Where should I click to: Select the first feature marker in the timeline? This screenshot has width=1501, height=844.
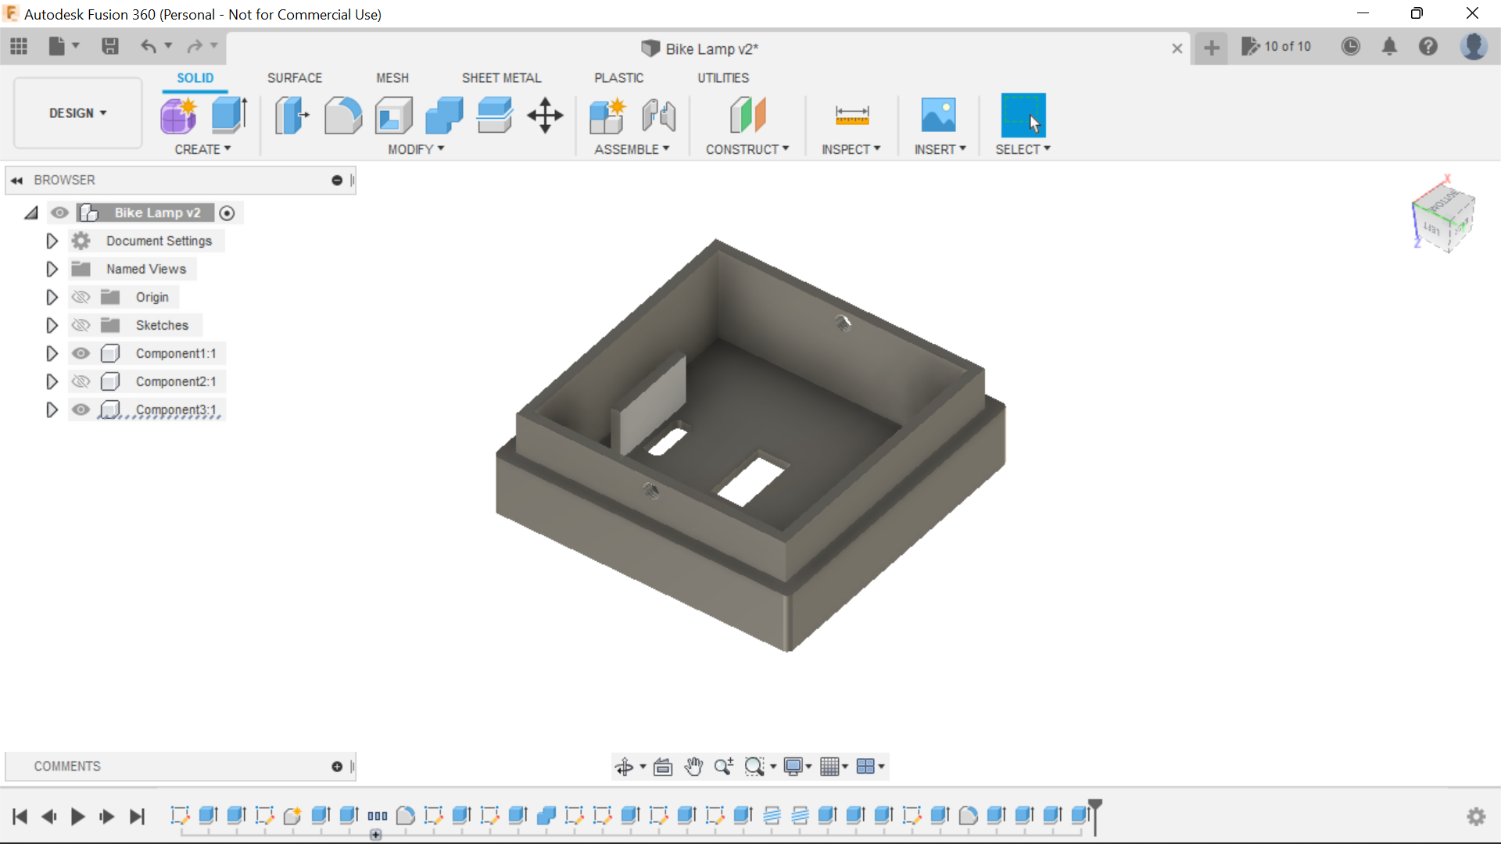pyautogui.click(x=181, y=816)
